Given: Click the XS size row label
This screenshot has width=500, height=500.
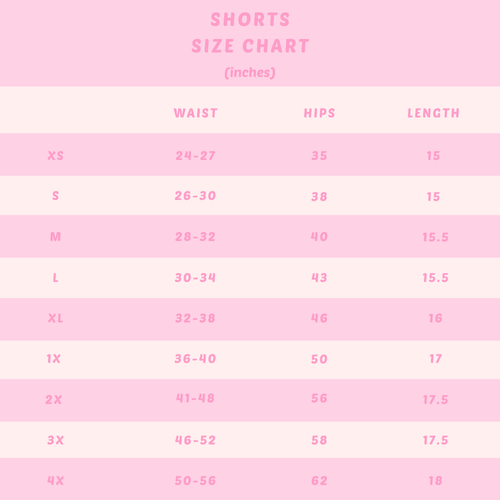Looking at the screenshot, I should [55, 155].
